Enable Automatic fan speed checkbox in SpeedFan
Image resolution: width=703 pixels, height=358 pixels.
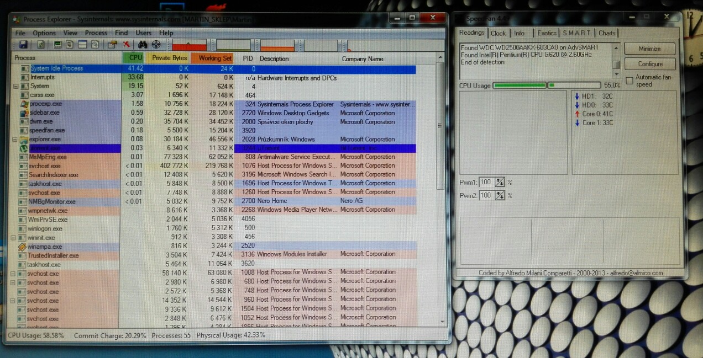pyautogui.click(x=629, y=81)
